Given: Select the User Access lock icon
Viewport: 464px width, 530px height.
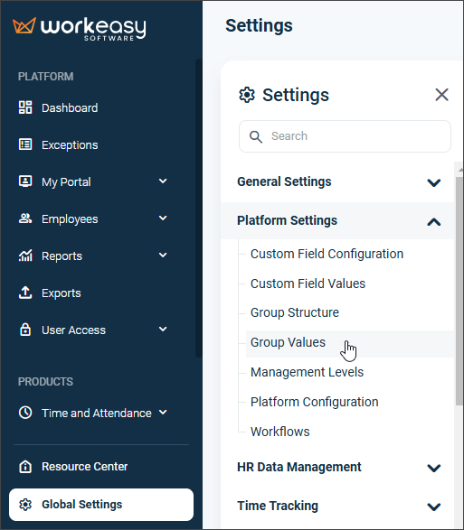Looking at the screenshot, I should (x=25, y=330).
